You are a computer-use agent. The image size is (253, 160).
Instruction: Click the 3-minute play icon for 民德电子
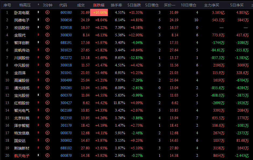pyautogui.click(x=47, y=20)
